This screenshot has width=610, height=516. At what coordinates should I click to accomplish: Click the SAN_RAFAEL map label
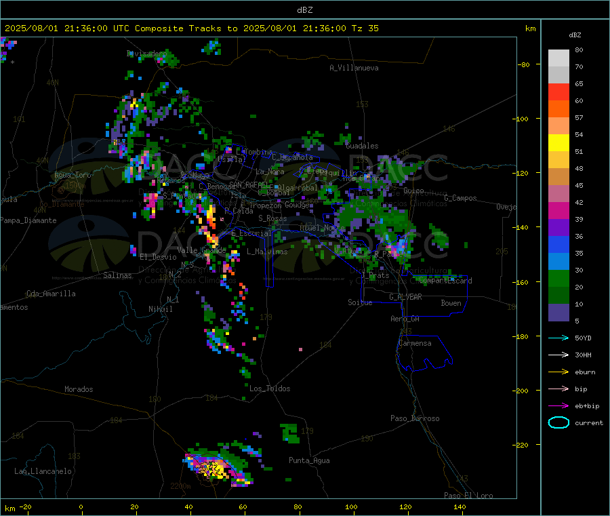coord(248,184)
